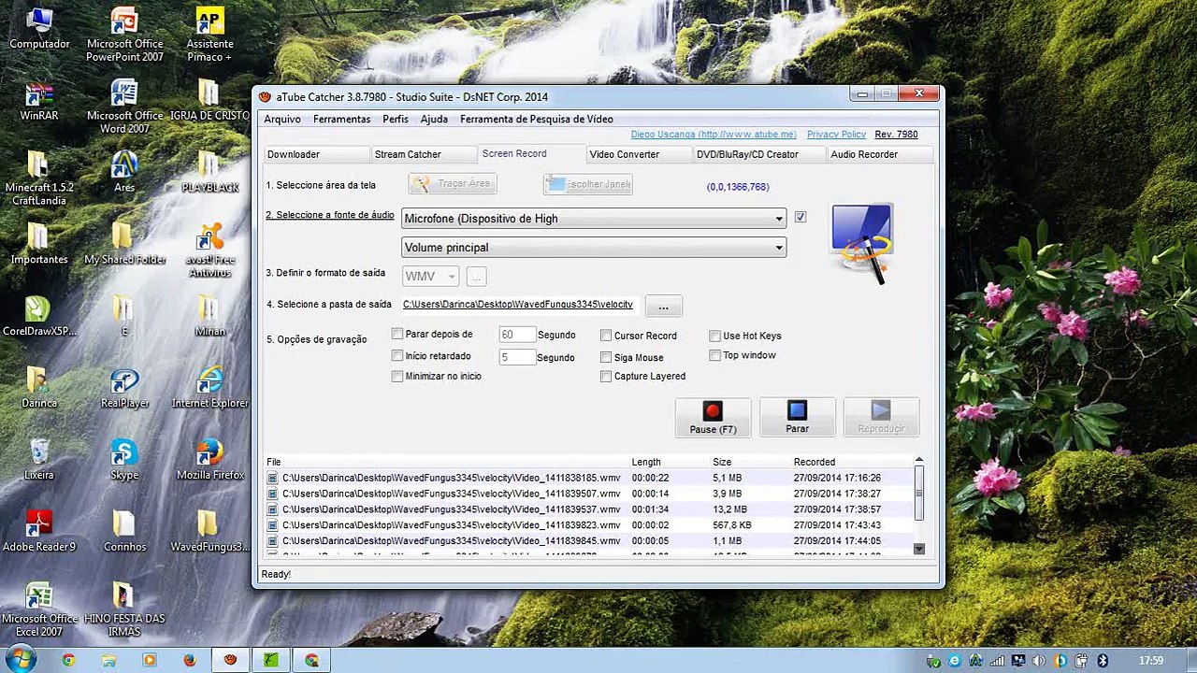Image resolution: width=1197 pixels, height=673 pixels.
Task: Switch to the Downloader tab
Action: coord(316,154)
